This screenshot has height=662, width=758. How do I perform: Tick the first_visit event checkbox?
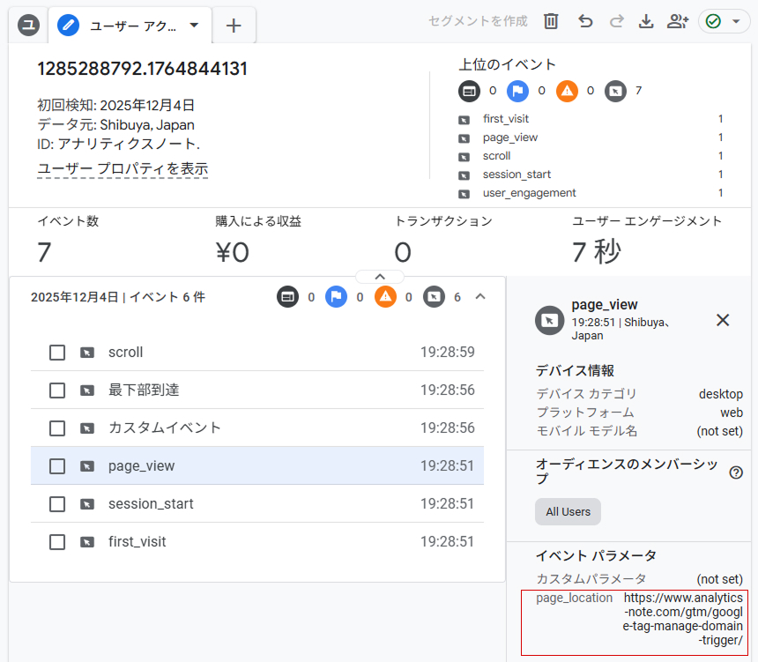[x=57, y=542]
